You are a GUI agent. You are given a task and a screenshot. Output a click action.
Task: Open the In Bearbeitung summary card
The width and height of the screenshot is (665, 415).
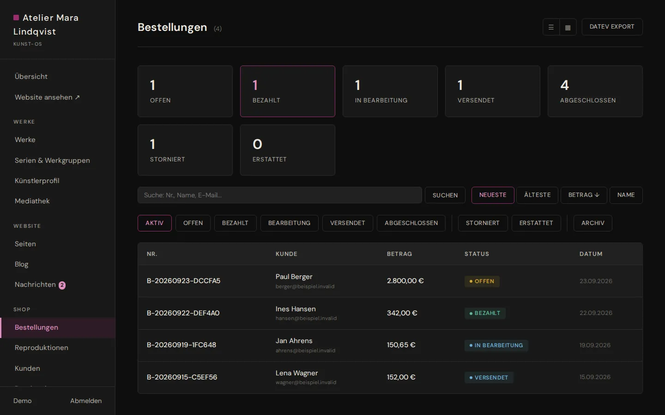(390, 91)
